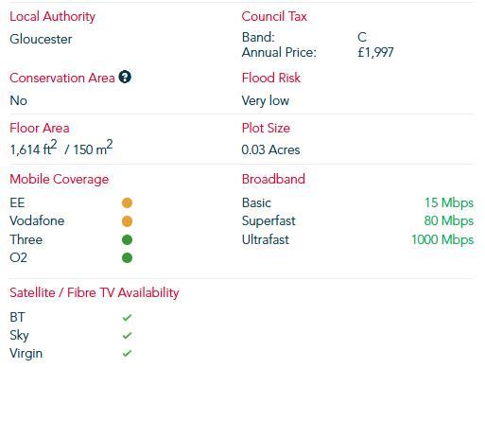Select the Council Tax heading
Viewport: 485px width, 421px height.
click(274, 16)
